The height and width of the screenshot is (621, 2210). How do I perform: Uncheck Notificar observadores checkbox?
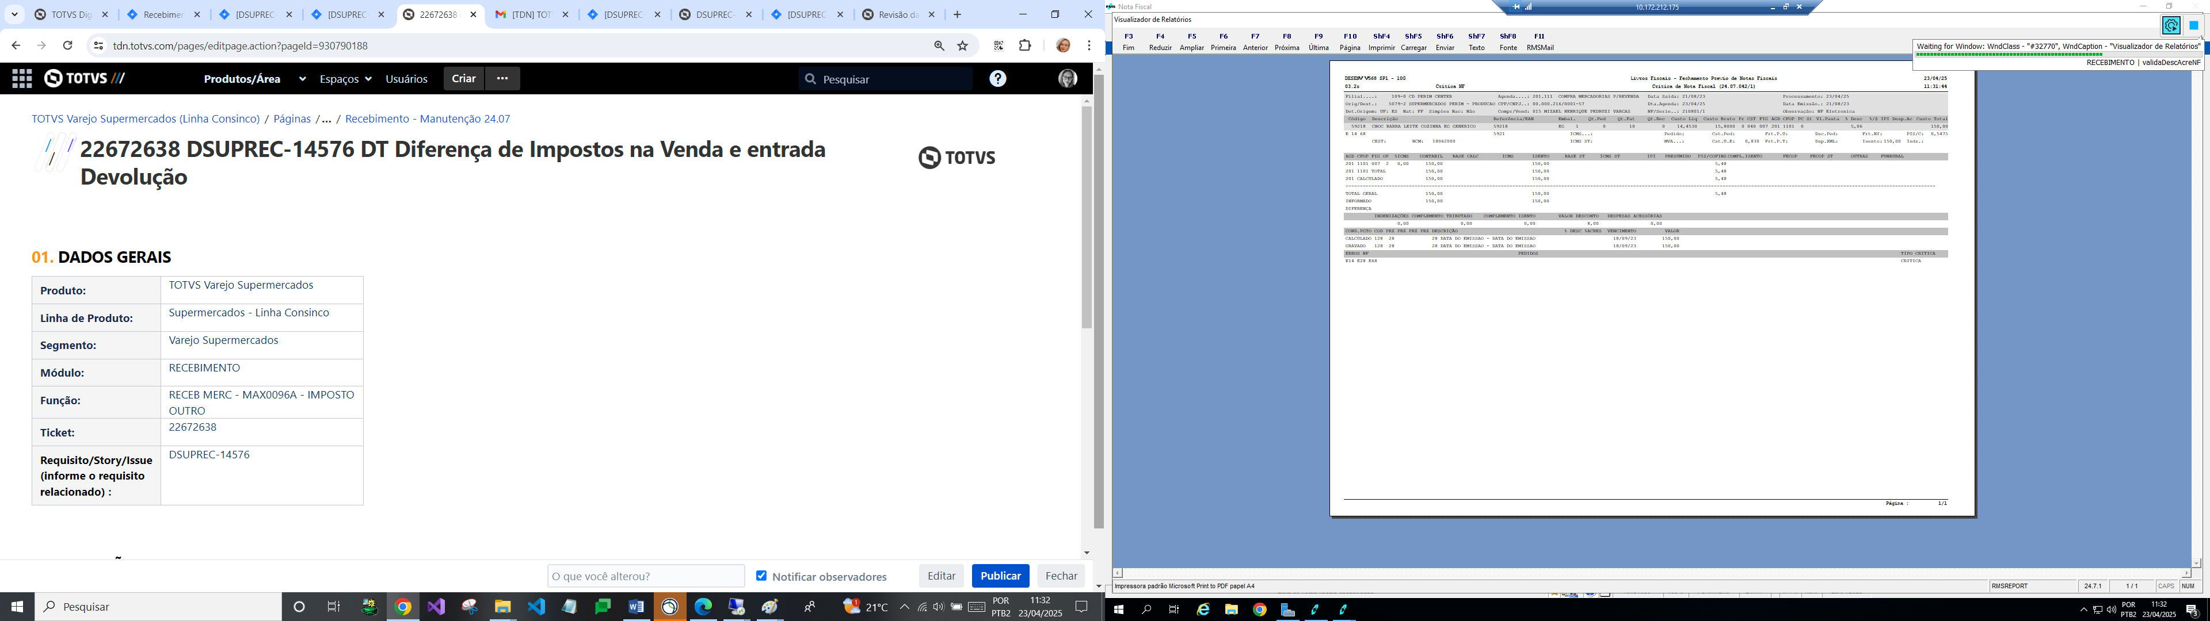[761, 576]
